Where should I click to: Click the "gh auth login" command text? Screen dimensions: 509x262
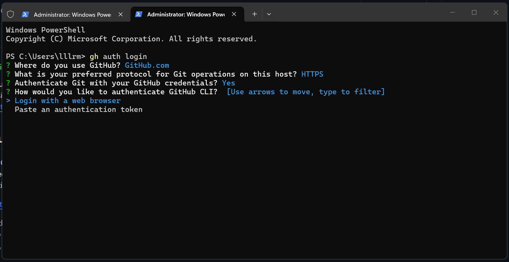coord(118,56)
